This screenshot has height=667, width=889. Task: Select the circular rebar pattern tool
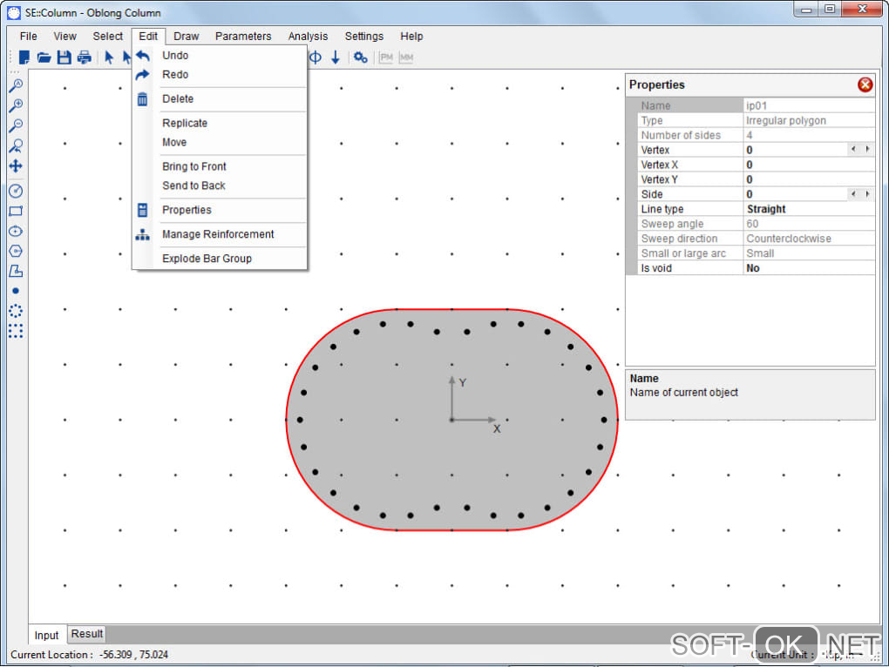click(x=15, y=311)
